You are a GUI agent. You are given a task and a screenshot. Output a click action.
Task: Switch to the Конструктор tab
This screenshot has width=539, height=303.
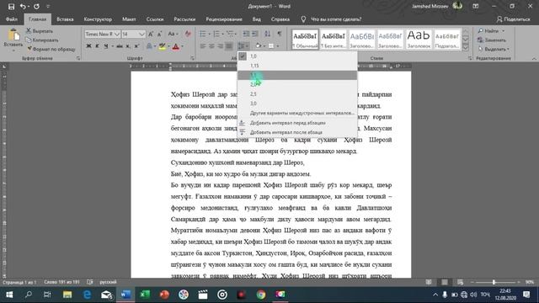click(x=98, y=19)
